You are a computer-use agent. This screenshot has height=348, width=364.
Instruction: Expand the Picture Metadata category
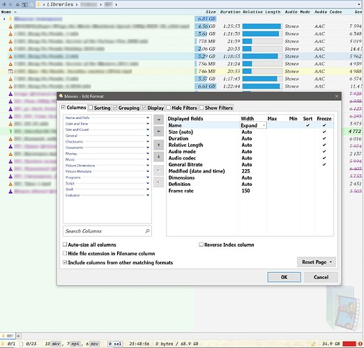point(148,171)
